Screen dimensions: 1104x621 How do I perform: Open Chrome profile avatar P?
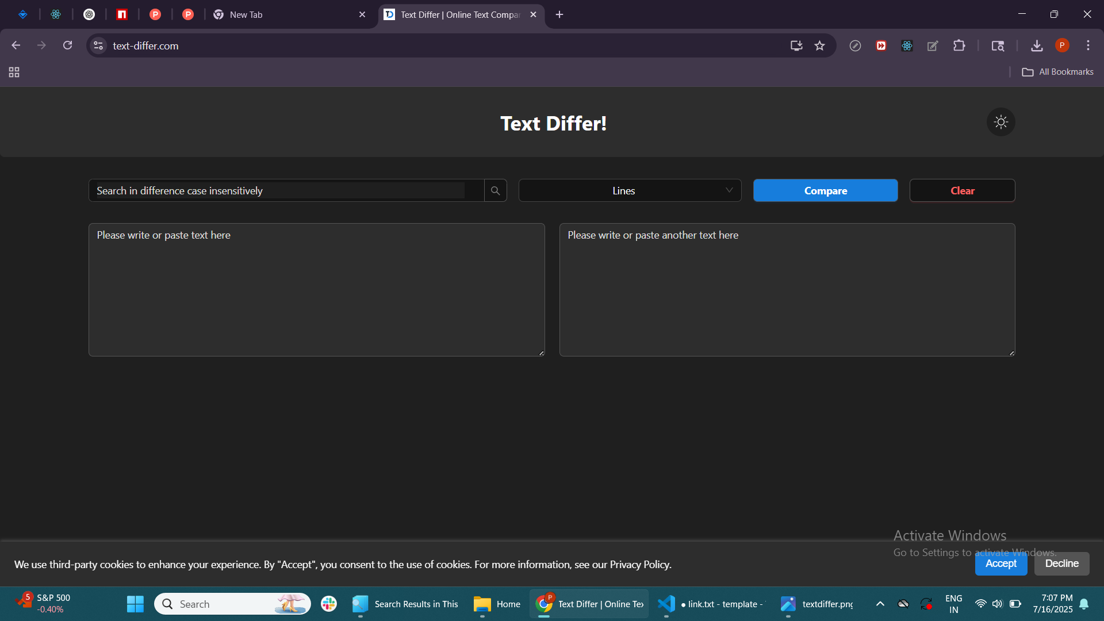pos(1062,45)
